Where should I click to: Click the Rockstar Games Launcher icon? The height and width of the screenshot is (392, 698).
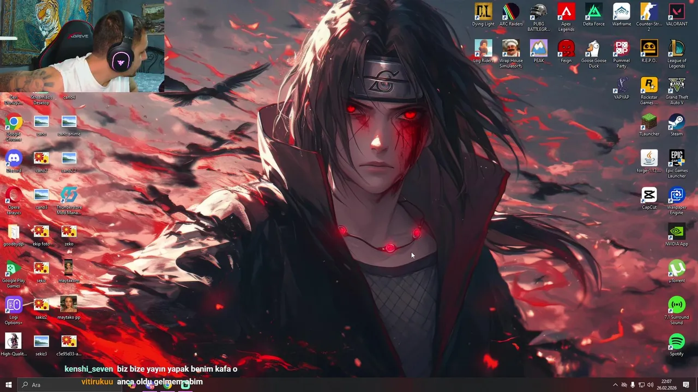(649, 91)
